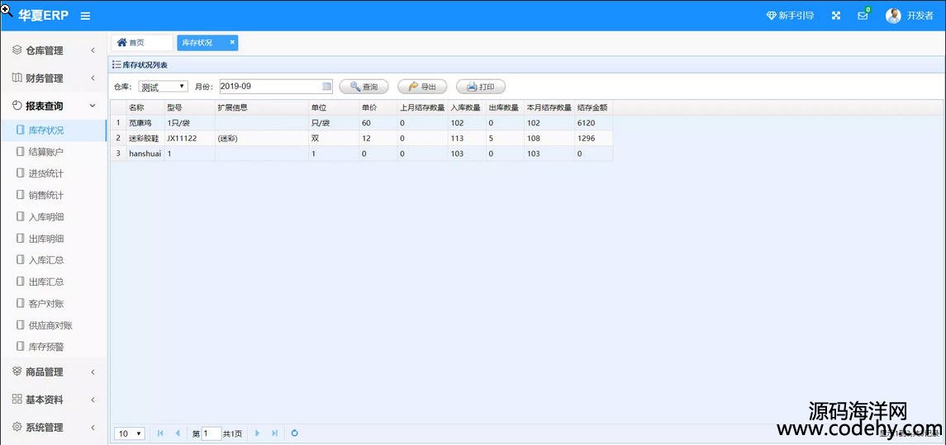Screen dimensions: 946x445
Task: Click the page number input box
Action: [x=212, y=433]
